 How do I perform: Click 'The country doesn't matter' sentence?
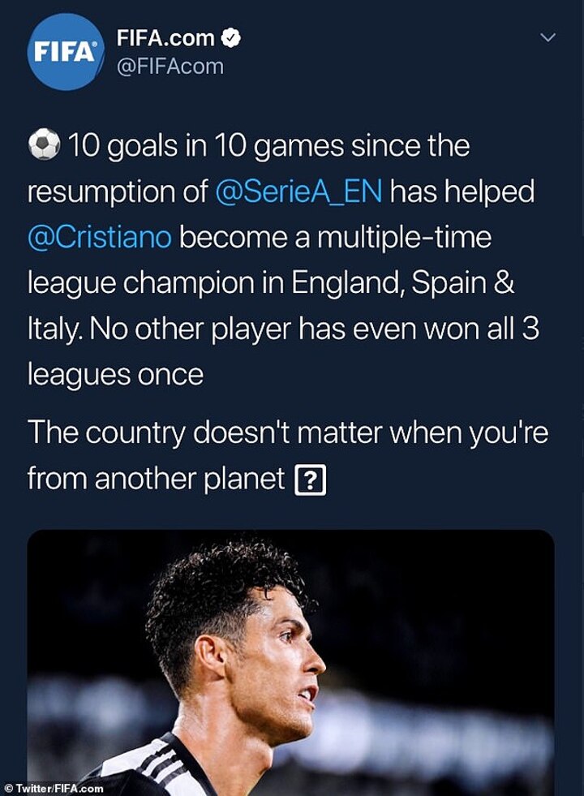point(287,432)
